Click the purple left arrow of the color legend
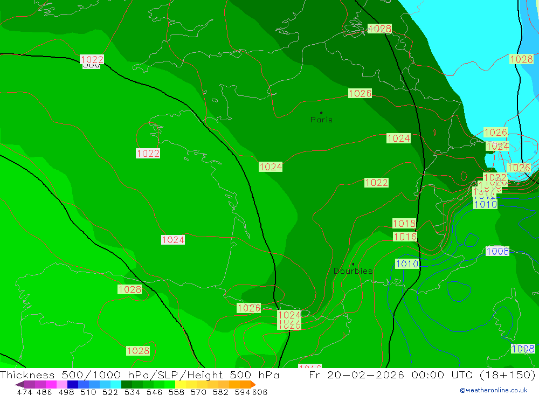The image size is (539, 395). [19, 385]
